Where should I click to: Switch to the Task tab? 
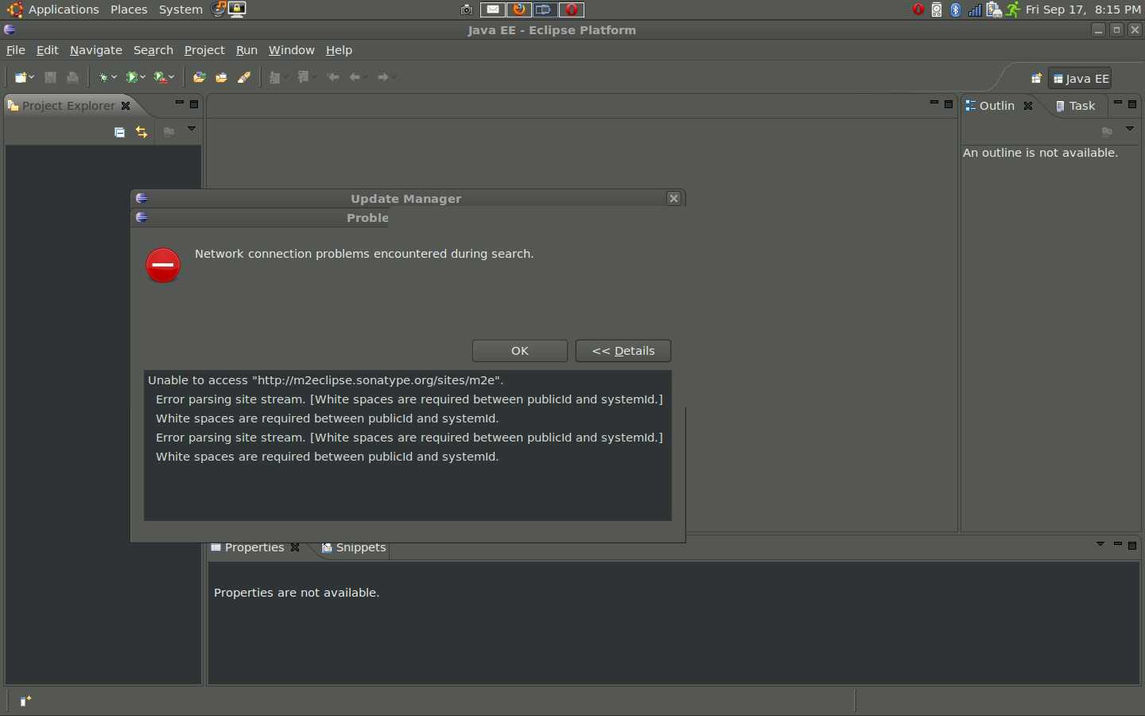tap(1075, 106)
